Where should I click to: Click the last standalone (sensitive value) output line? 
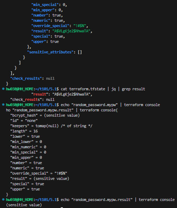24,205
